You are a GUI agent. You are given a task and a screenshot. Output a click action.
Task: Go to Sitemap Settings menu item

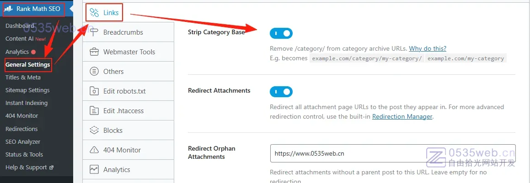[27, 90]
